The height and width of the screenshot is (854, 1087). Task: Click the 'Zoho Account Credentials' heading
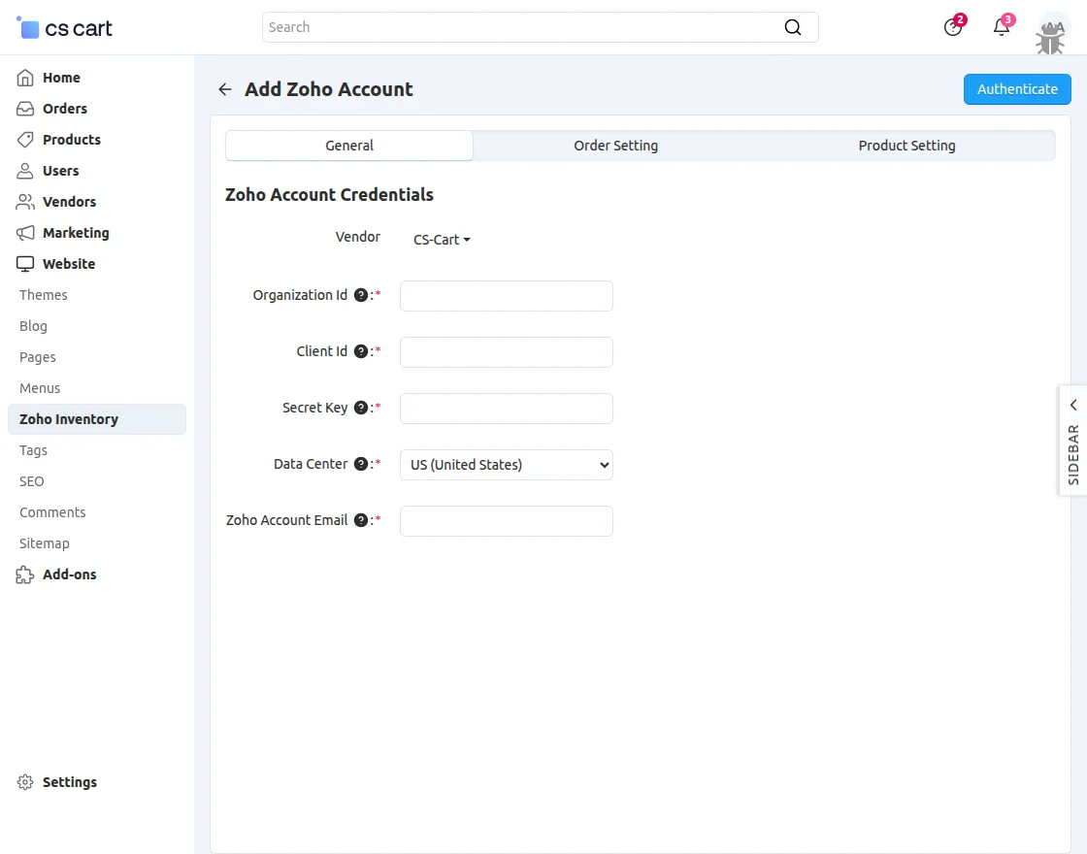tap(329, 195)
